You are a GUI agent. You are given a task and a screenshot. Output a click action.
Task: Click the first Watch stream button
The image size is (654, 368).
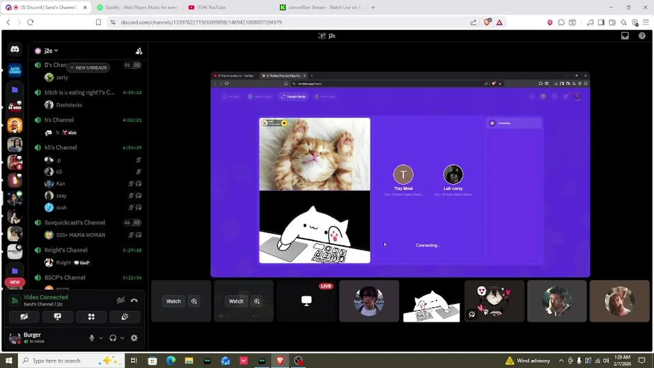tap(174, 301)
